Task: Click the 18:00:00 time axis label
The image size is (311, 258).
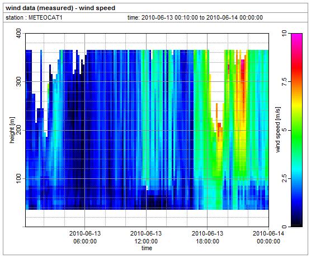Action: coord(208,237)
